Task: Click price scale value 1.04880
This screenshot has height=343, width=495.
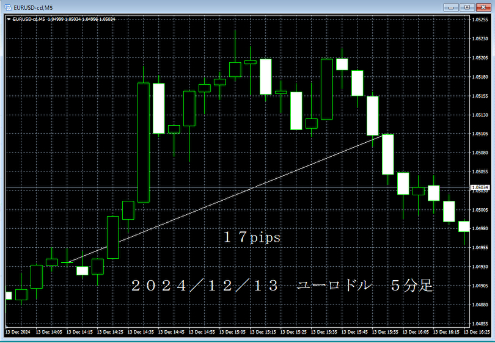Action: [x=480, y=305]
